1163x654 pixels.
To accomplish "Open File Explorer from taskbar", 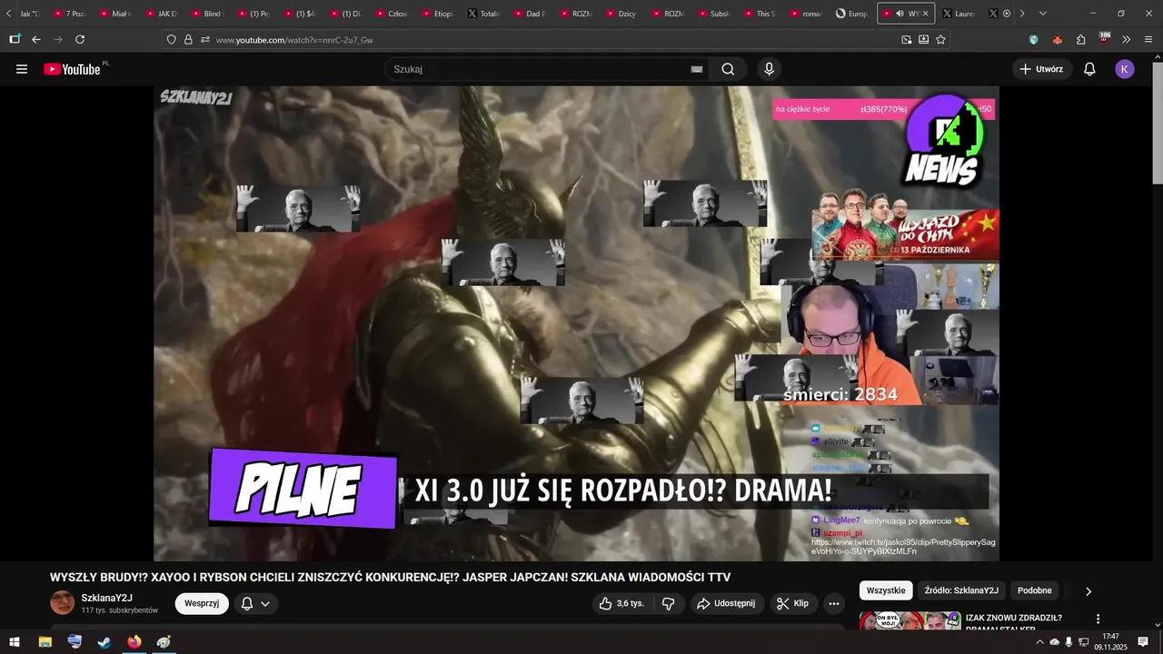I will [45, 642].
